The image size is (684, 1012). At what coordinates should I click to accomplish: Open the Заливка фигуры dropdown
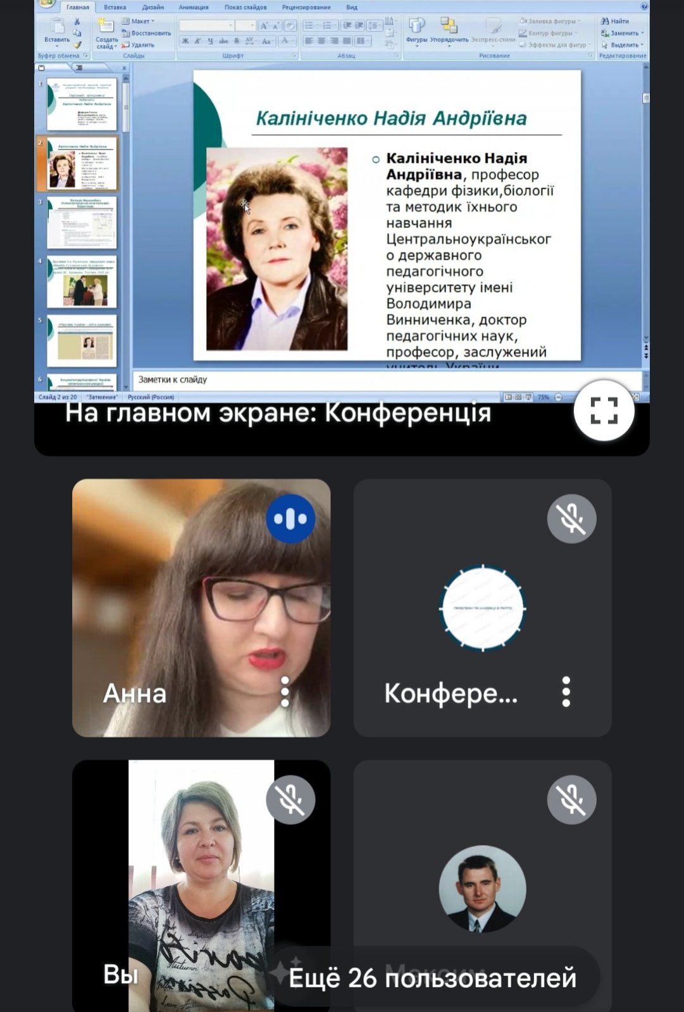click(x=549, y=21)
